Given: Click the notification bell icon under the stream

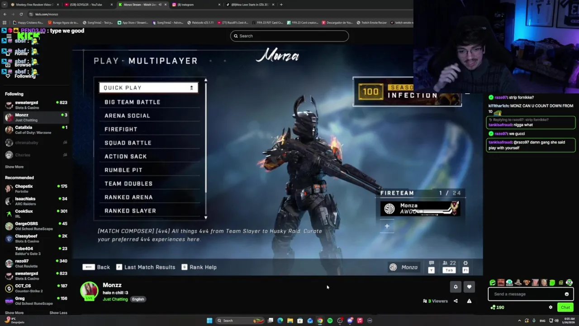Looking at the screenshot, I should click(456, 287).
